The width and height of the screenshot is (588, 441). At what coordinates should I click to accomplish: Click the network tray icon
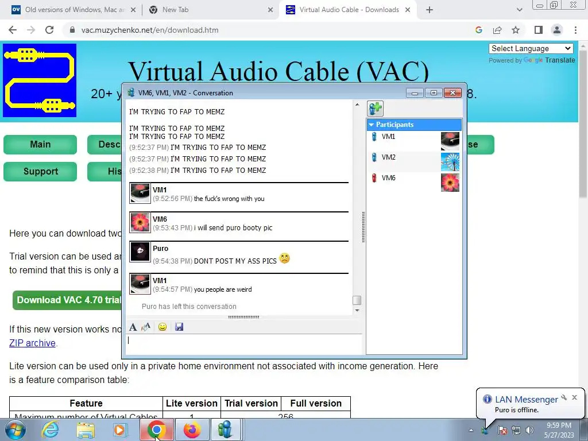pyautogui.click(x=516, y=430)
